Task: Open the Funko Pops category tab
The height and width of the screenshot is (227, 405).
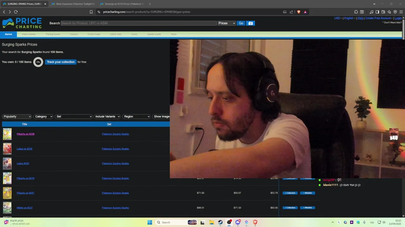Action: tap(94, 34)
